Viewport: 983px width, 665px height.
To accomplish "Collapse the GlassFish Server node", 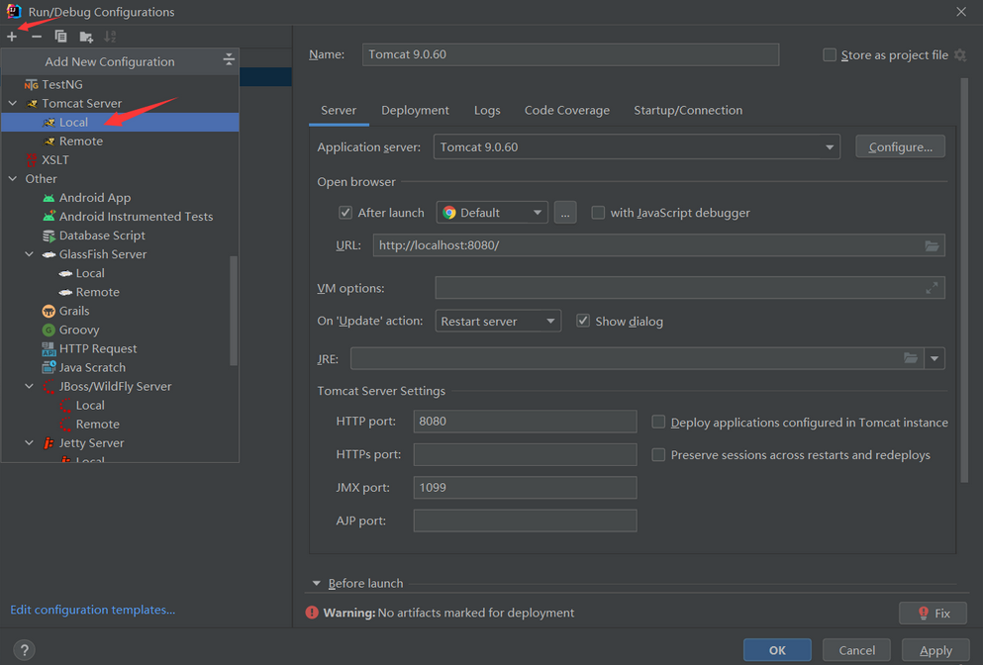I will tap(29, 254).
